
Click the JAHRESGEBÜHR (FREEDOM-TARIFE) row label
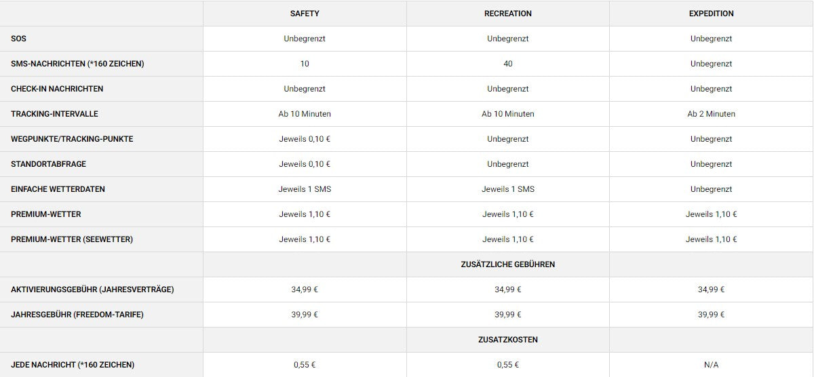pos(77,315)
